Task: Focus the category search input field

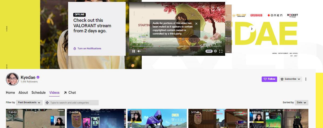Action: tap(72, 102)
